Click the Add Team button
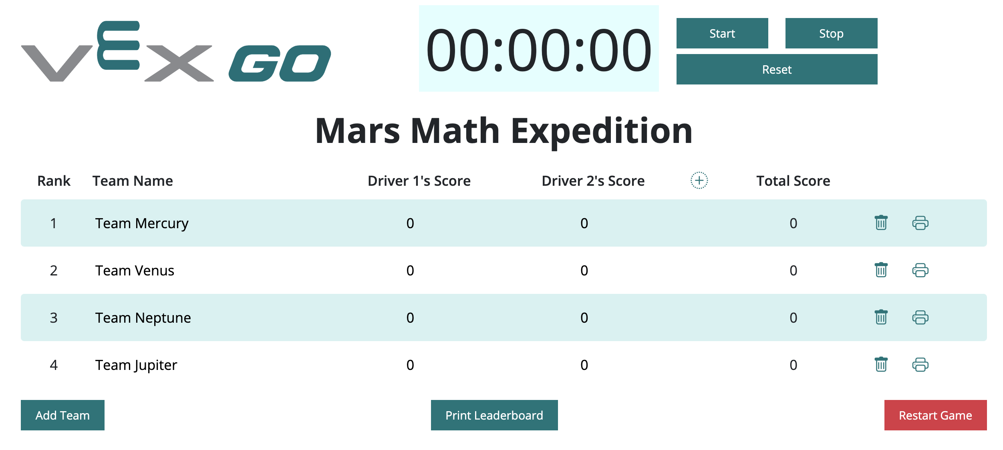The image size is (1003, 450). point(62,415)
